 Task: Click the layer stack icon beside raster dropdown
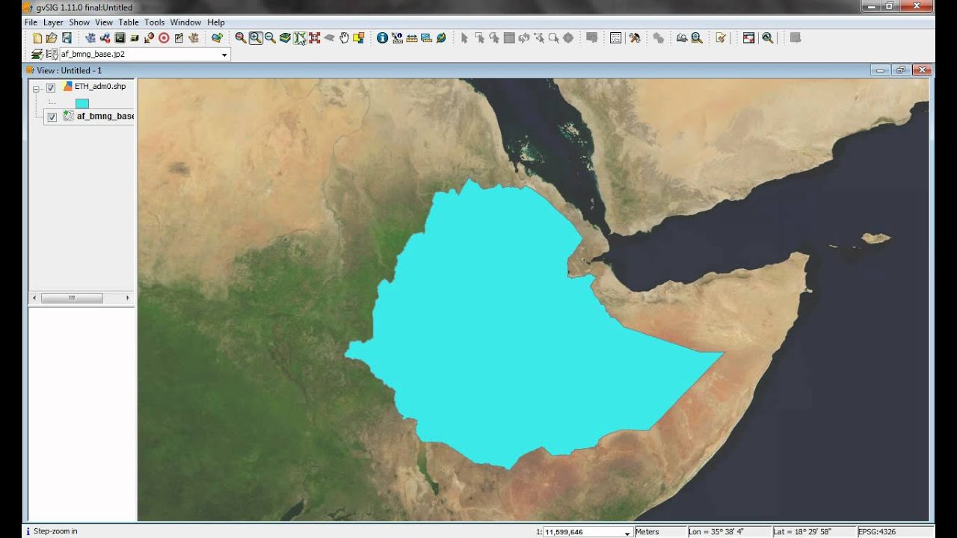click(37, 55)
